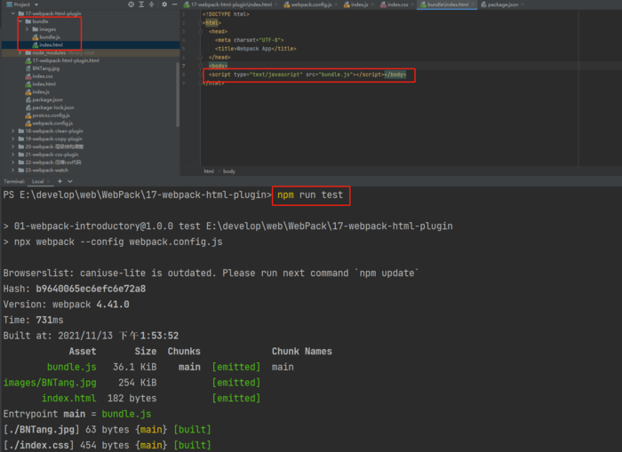
Task: Select package-lock.json in the project tree
Action: click(x=53, y=107)
